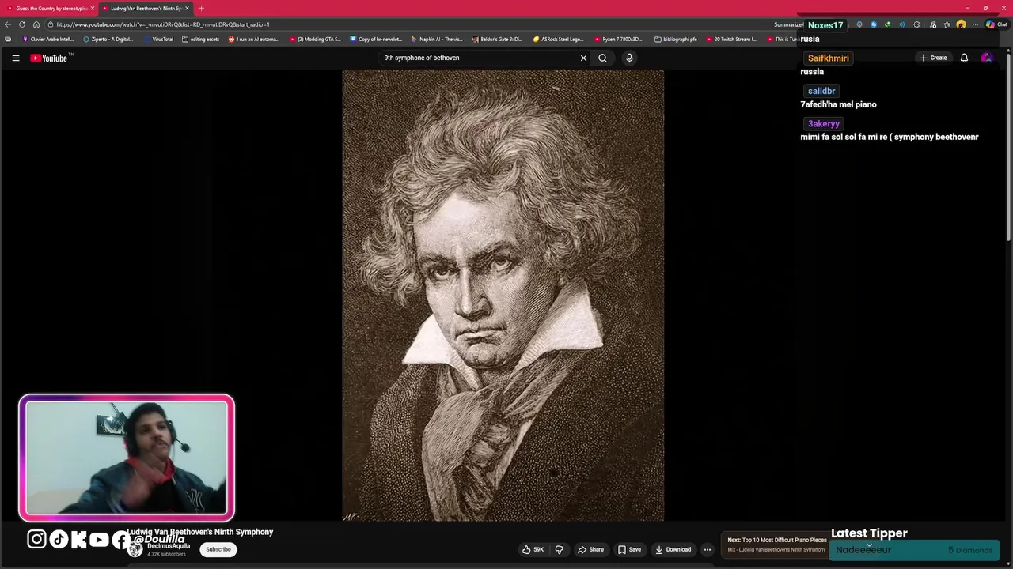Open the DecimusAquila channel avatar

(135, 550)
